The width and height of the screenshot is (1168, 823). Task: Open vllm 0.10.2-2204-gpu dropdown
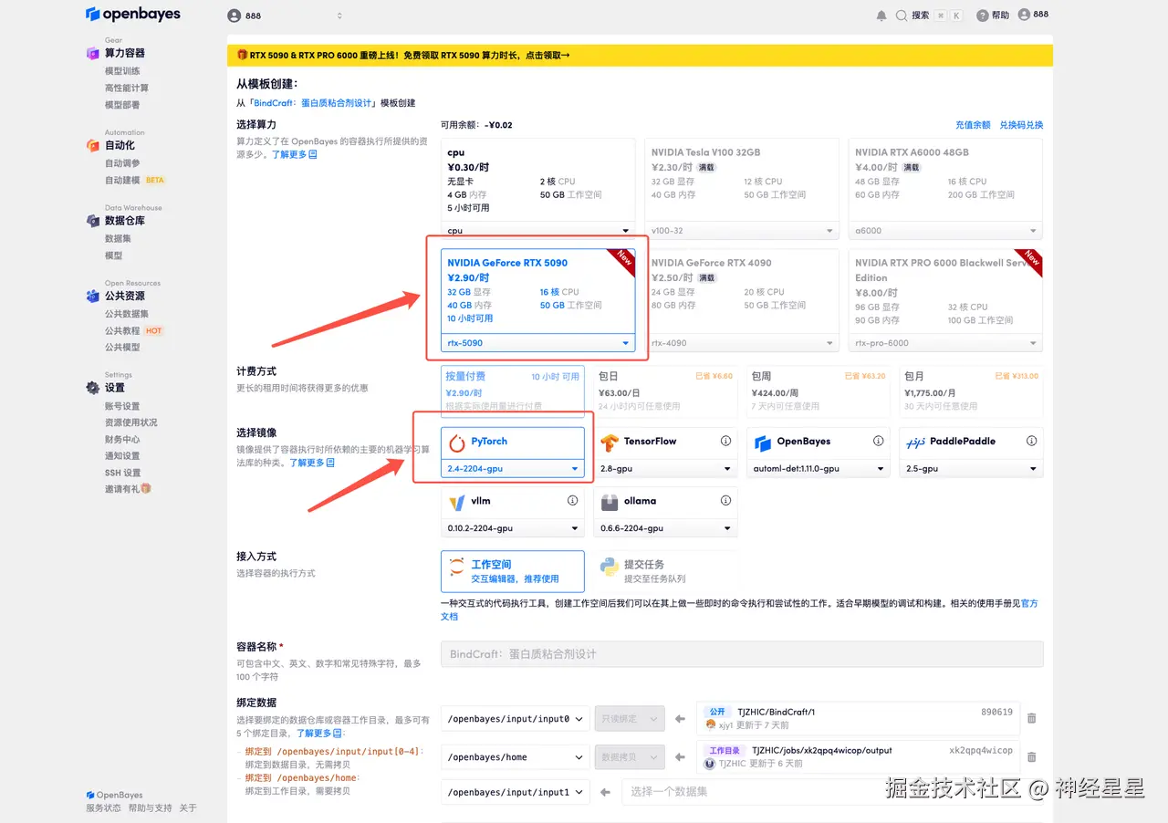click(513, 528)
